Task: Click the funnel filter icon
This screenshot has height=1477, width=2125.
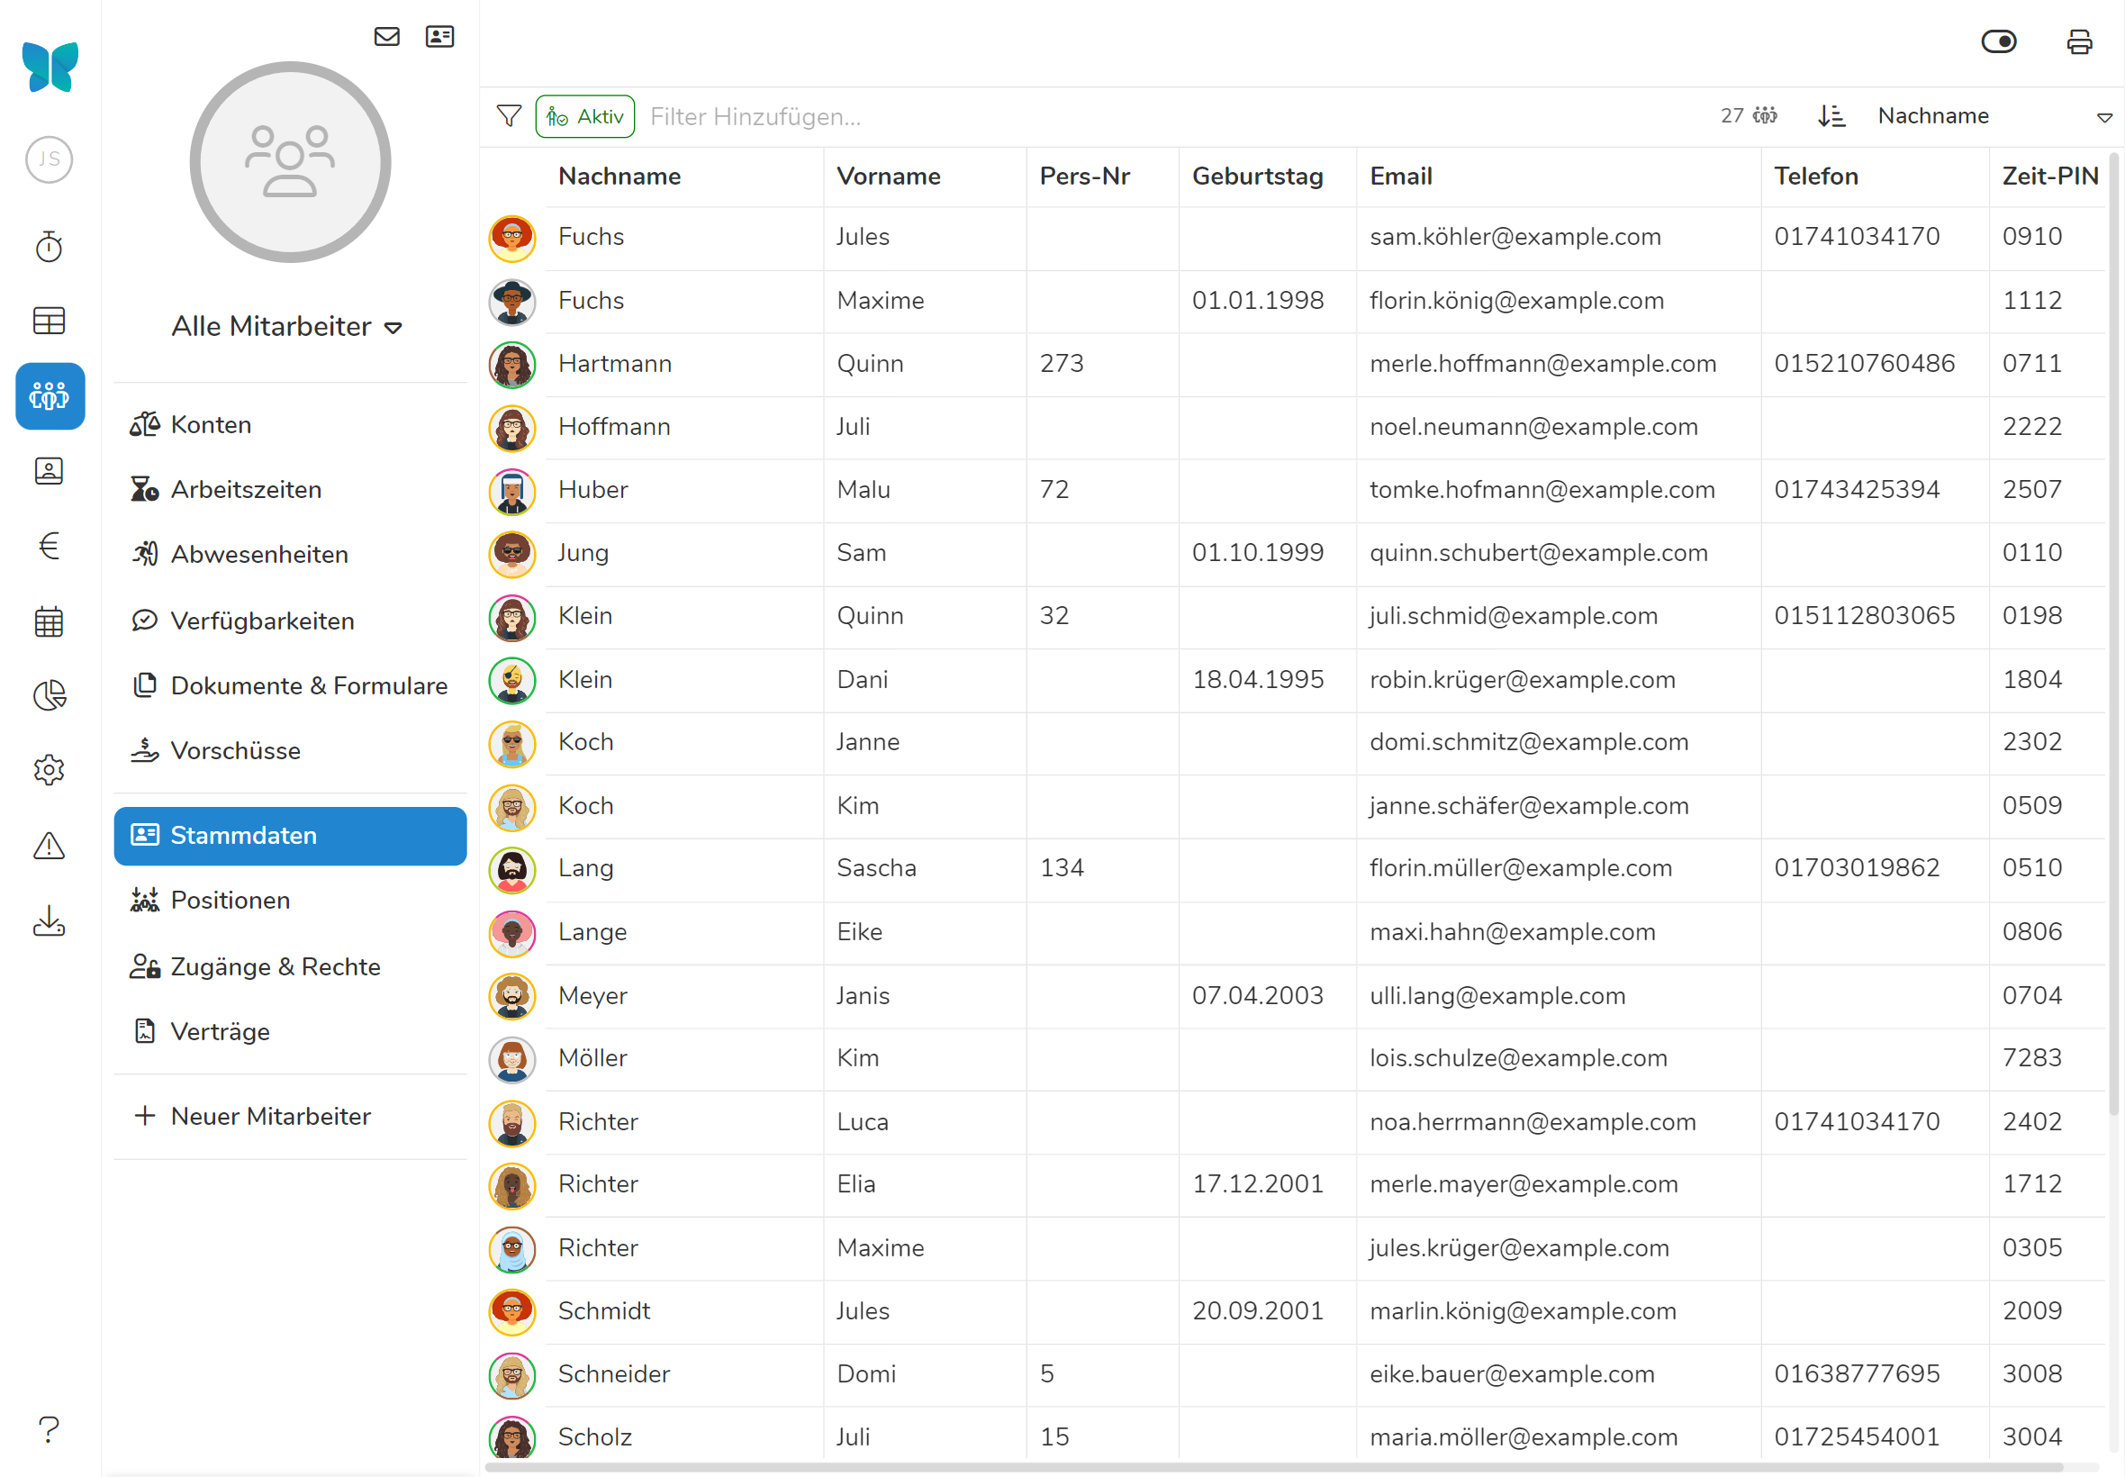Action: click(509, 116)
